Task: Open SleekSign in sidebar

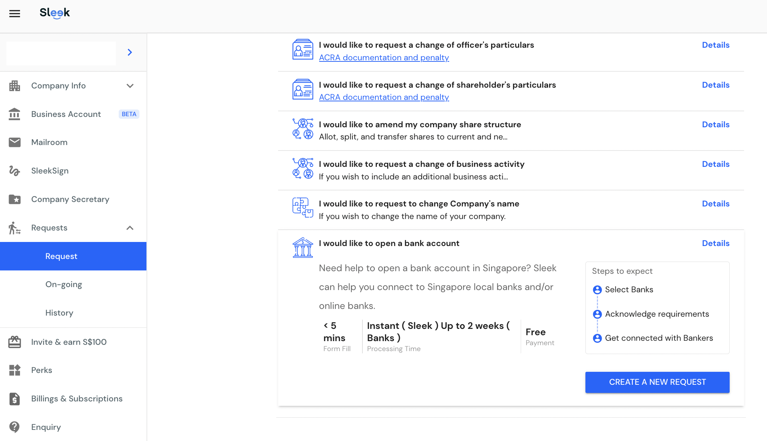Action: [x=50, y=171]
